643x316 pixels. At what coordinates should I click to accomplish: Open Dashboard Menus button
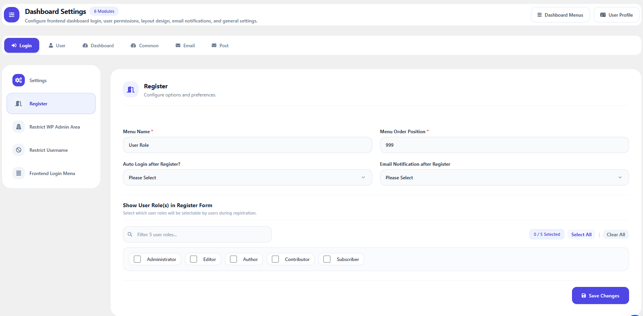click(560, 15)
